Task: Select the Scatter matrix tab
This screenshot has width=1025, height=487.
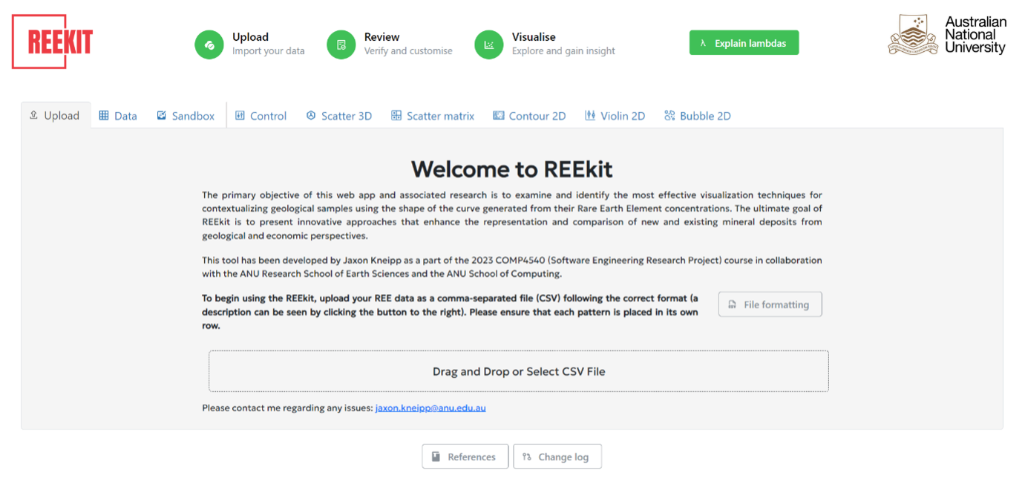Action: click(x=433, y=116)
